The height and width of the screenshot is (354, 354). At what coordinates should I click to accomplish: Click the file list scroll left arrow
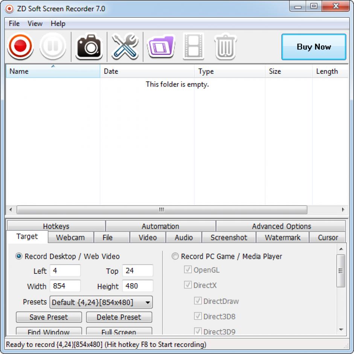click(x=11, y=209)
